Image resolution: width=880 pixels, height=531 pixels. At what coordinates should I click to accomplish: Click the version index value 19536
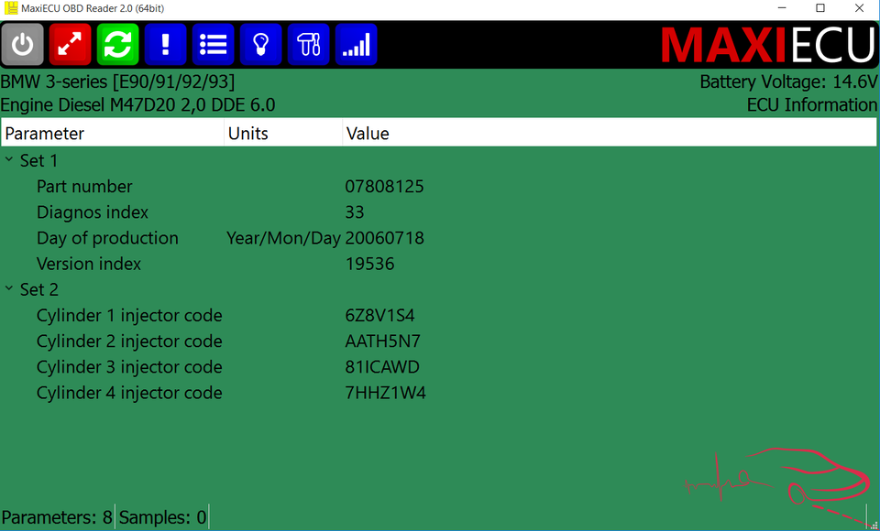pyautogui.click(x=369, y=264)
